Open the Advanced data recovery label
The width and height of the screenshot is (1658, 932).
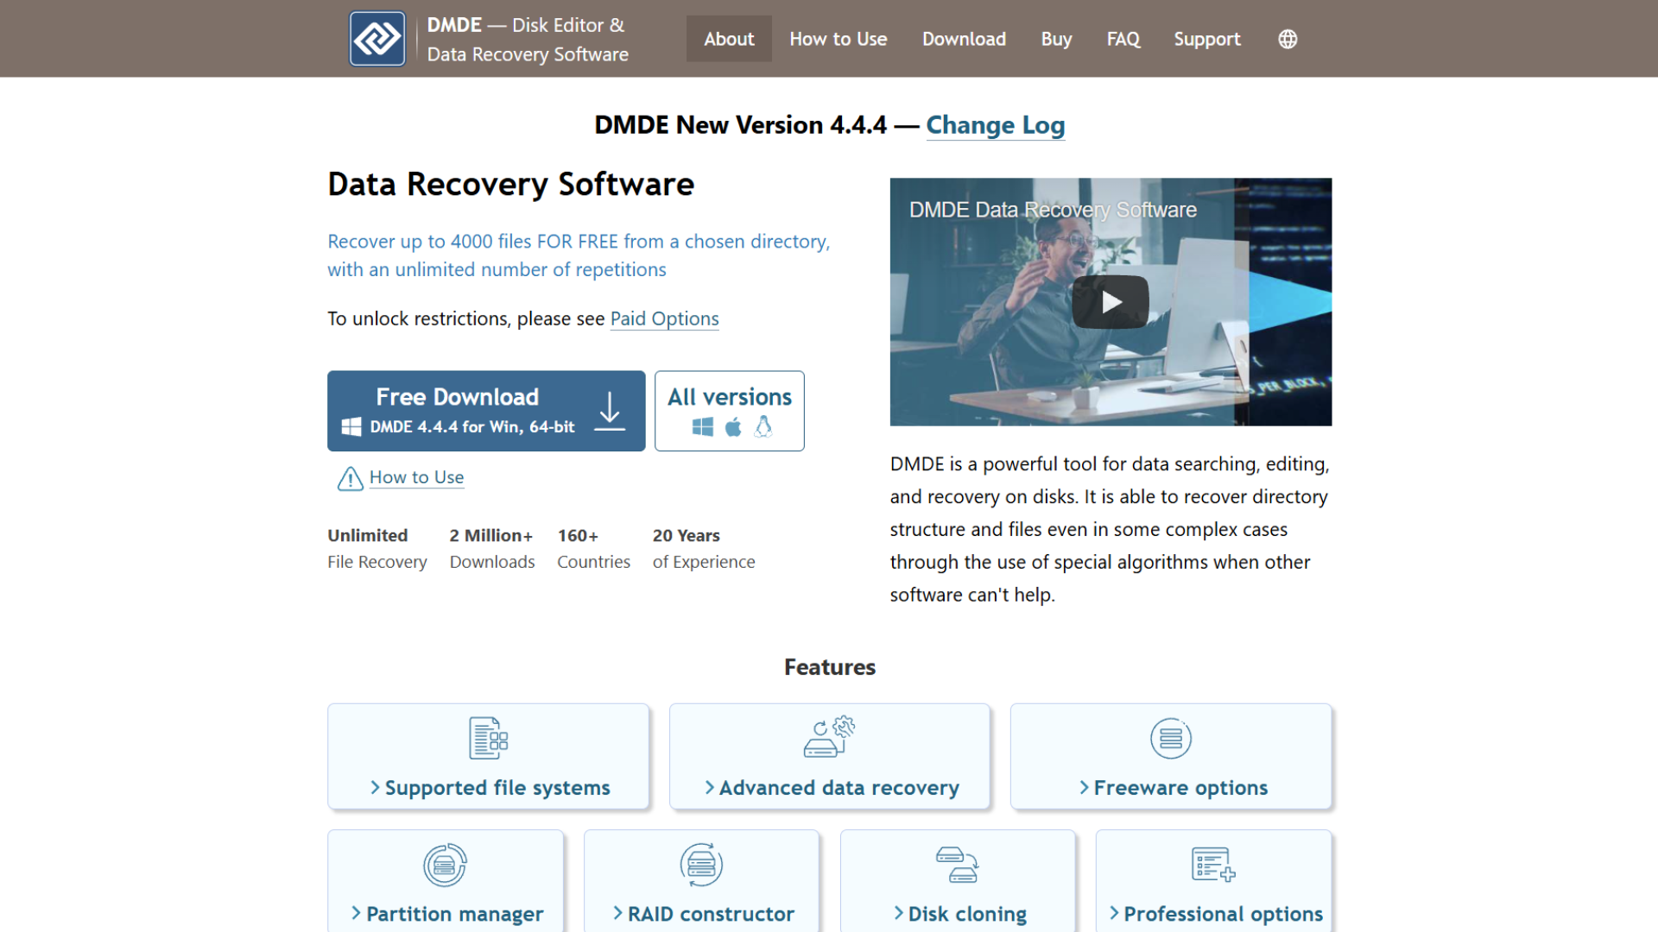839,788
